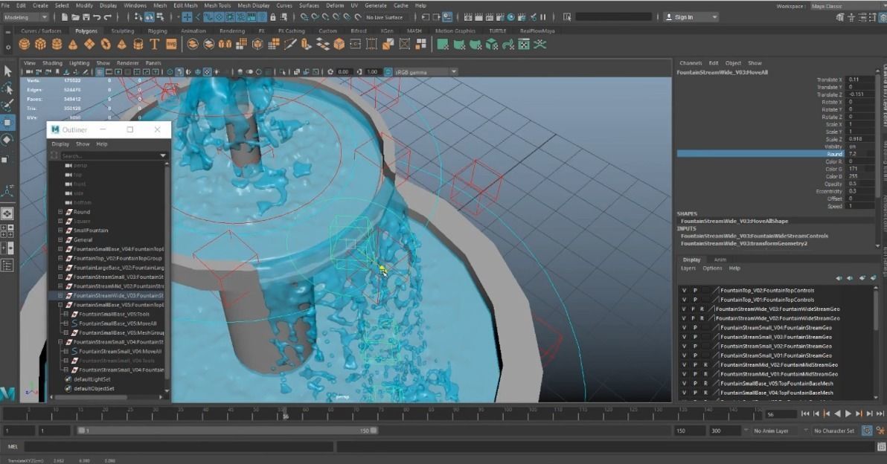
Task: Toggle visibility V of FountainStreamSmall_V01 layer
Action: coord(684,355)
